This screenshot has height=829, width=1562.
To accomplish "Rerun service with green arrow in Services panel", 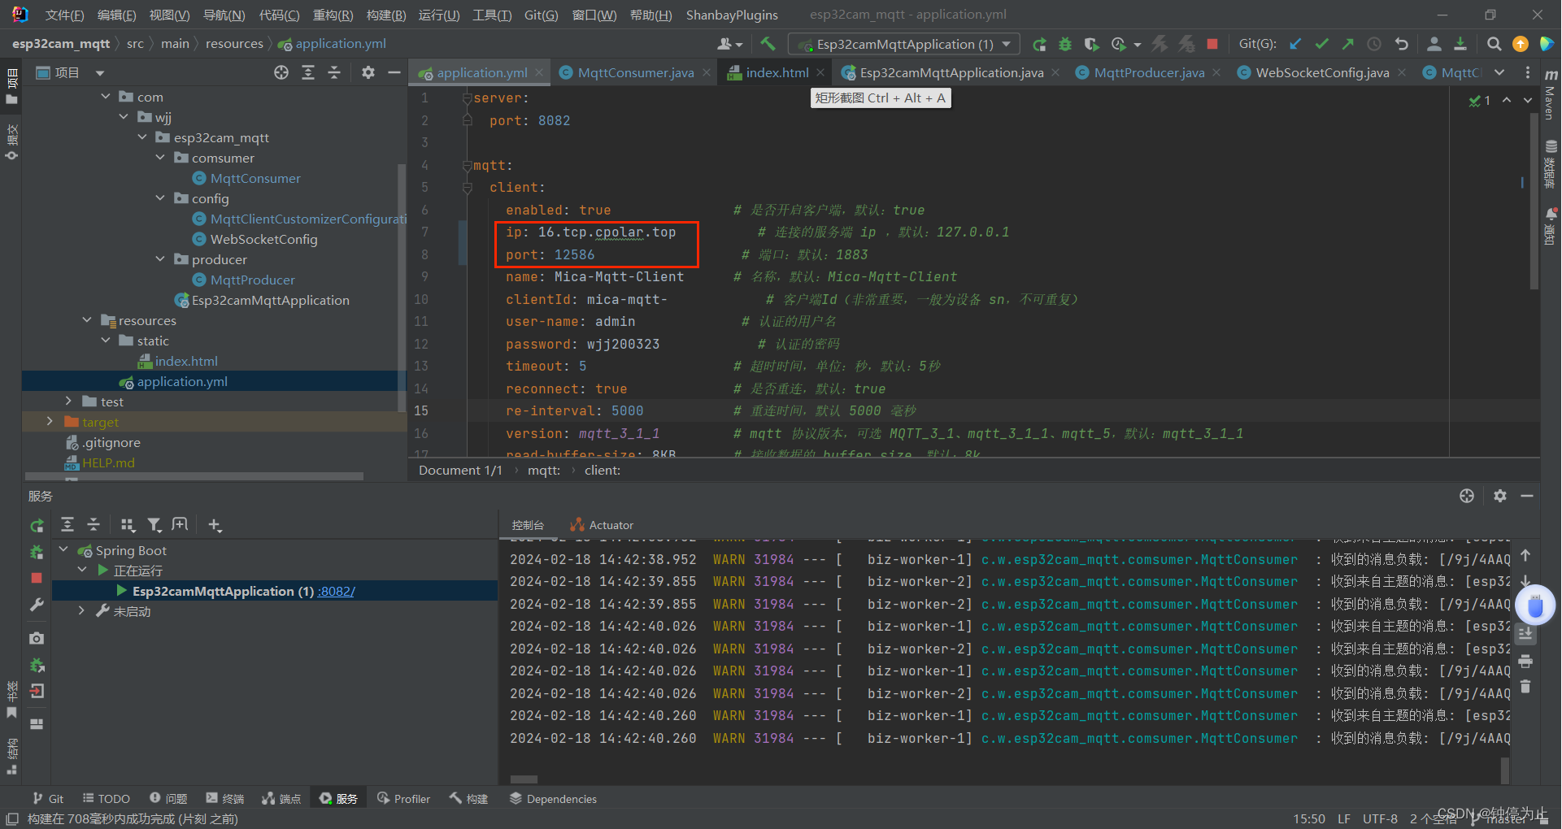I will [37, 526].
